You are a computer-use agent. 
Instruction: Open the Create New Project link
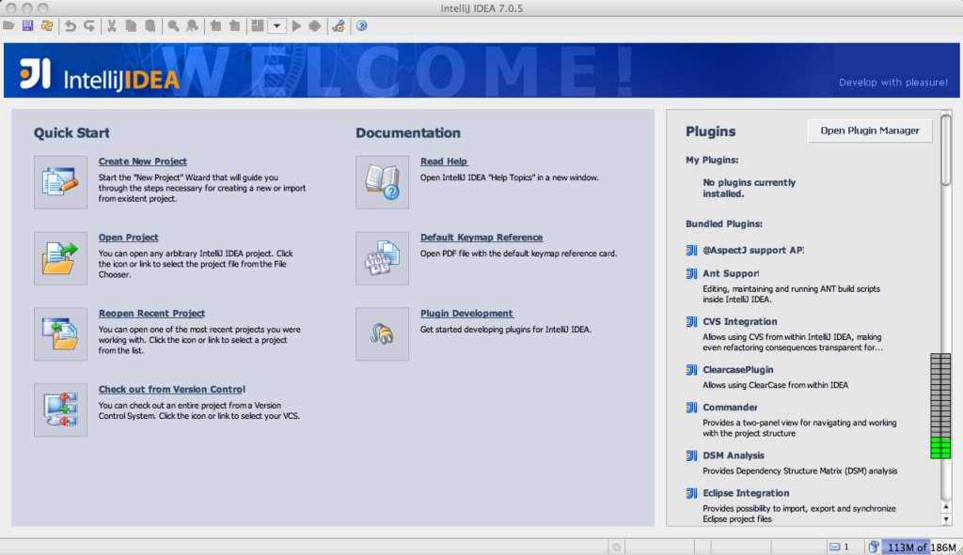coord(143,162)
